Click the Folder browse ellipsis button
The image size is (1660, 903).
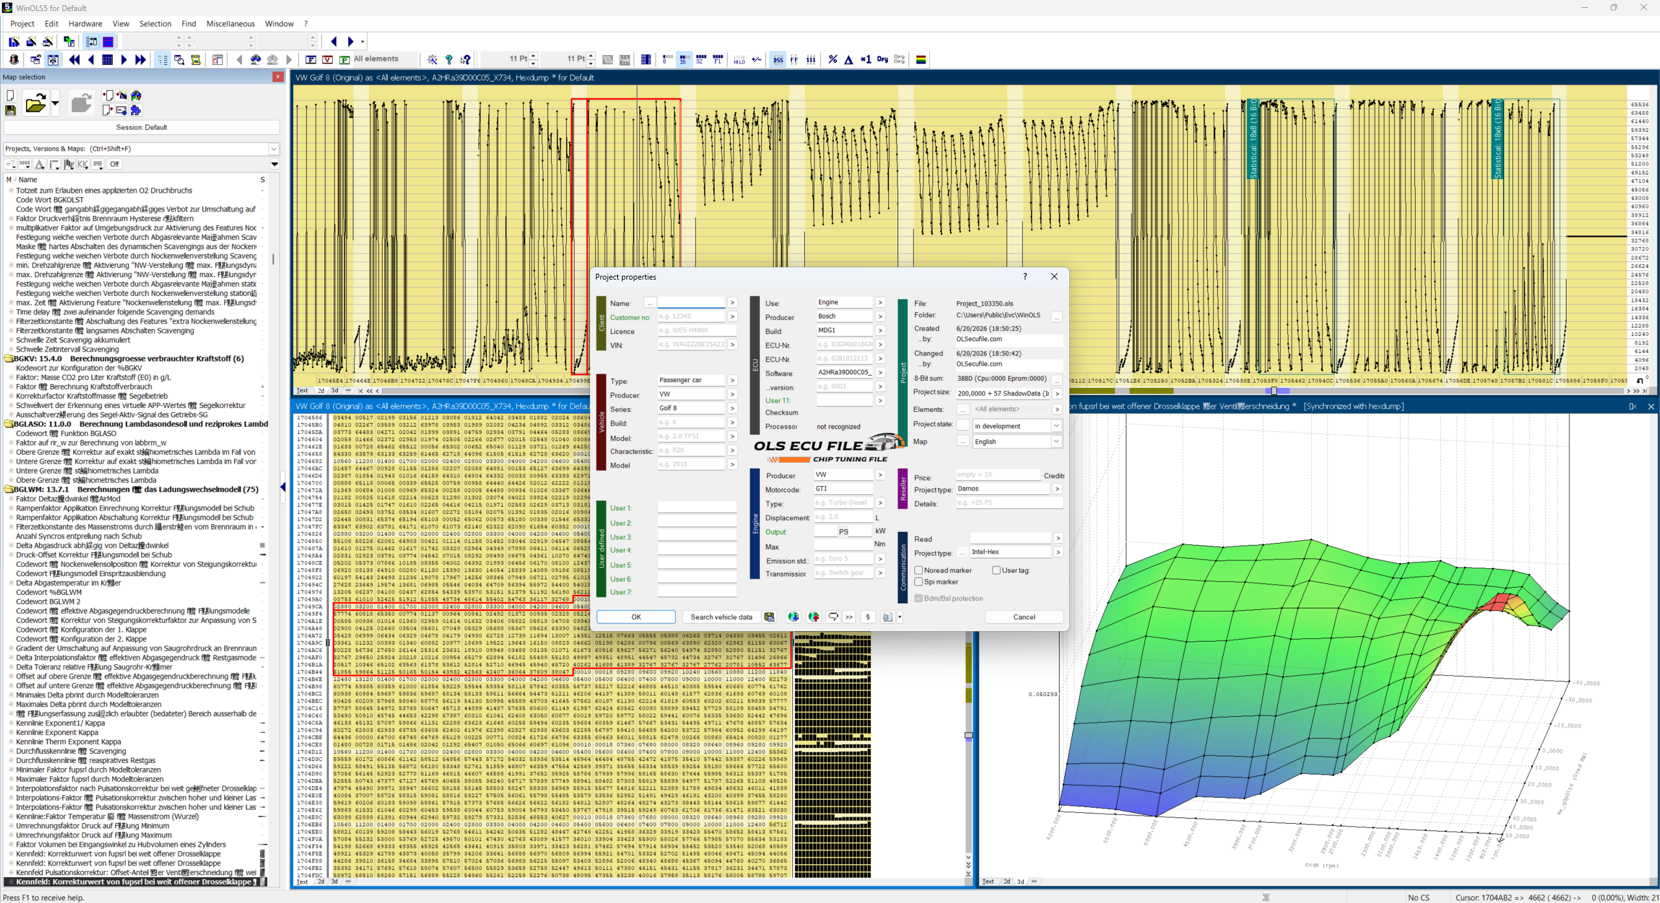(1056, 317)
